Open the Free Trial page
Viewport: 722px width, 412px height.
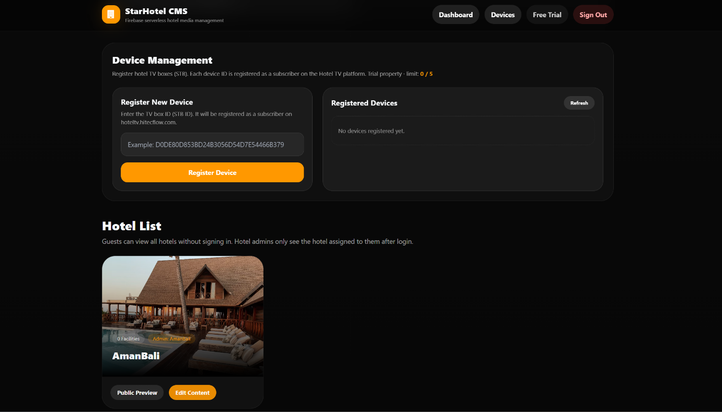point(547,15)
